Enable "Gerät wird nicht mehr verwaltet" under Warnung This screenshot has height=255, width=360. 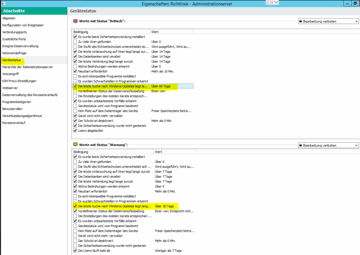click(x=75, y=236)
